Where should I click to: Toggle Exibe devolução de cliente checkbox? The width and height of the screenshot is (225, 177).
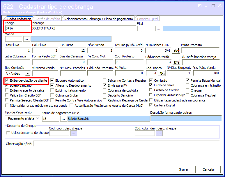(x=7, y=80)
